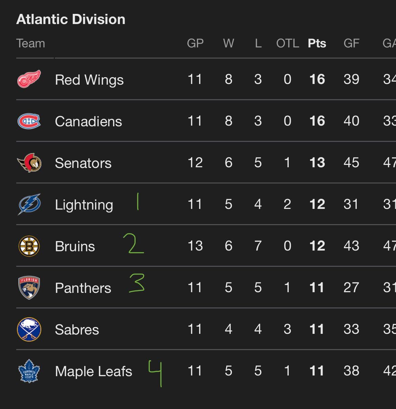Click the Atlantic Division heading
This screenshot has height=409, width=396.
coord(71,19)
